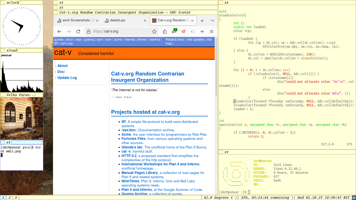356x200 pixels.
Task: Reload the cat-v.org page
Action: [78, 32]
